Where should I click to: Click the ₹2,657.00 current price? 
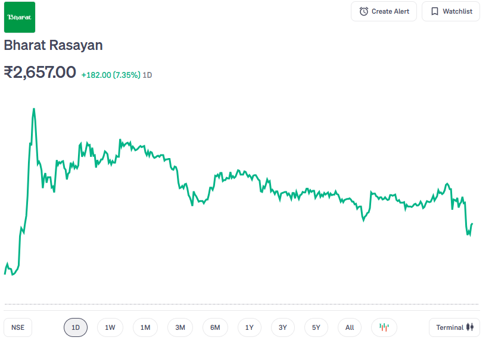(40, 73)
